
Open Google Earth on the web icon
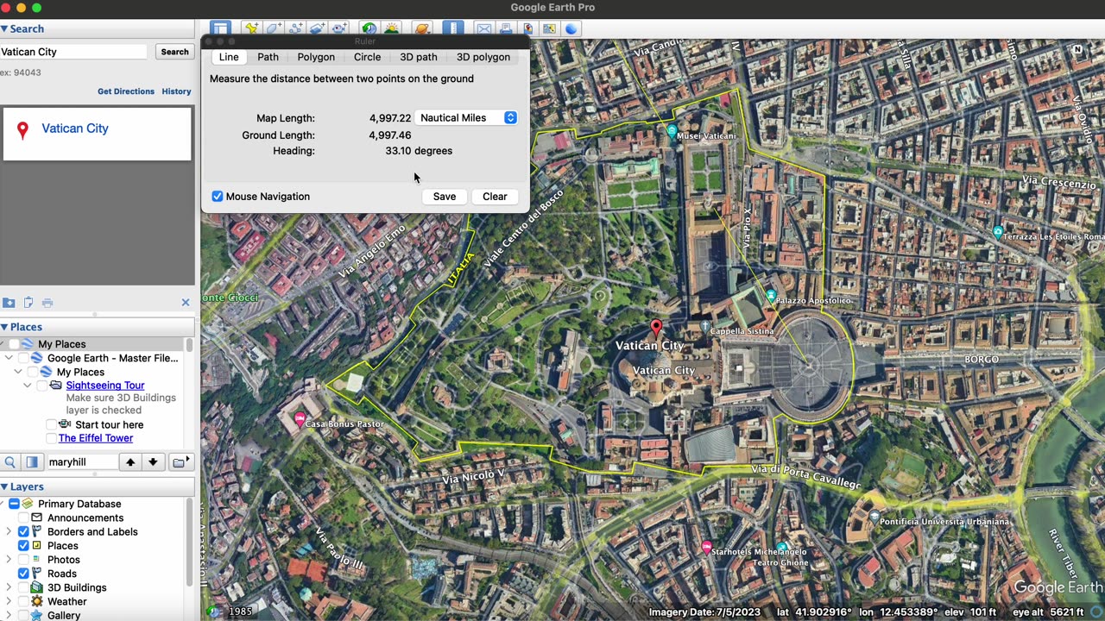click(x=571, y=28)
